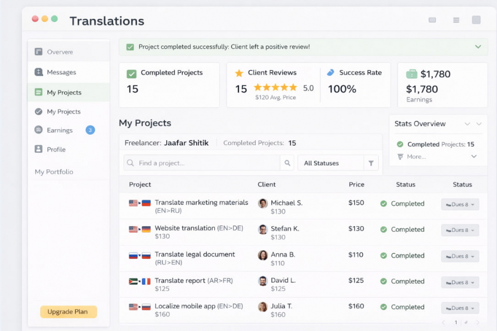Click the search magnifier button
The height and width of the screenshot is (331, 497).
(287, 163)
